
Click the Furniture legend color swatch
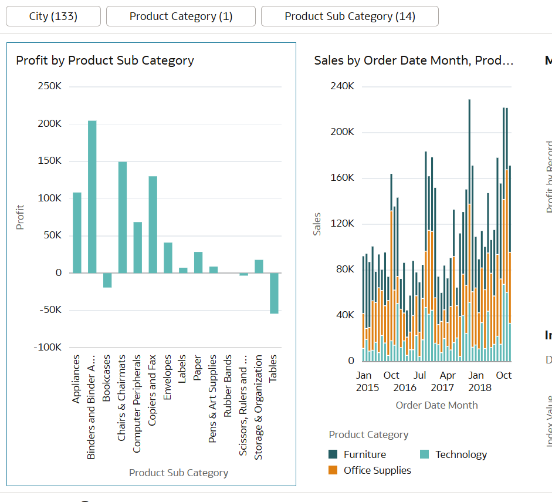click(x=333, y=454)
